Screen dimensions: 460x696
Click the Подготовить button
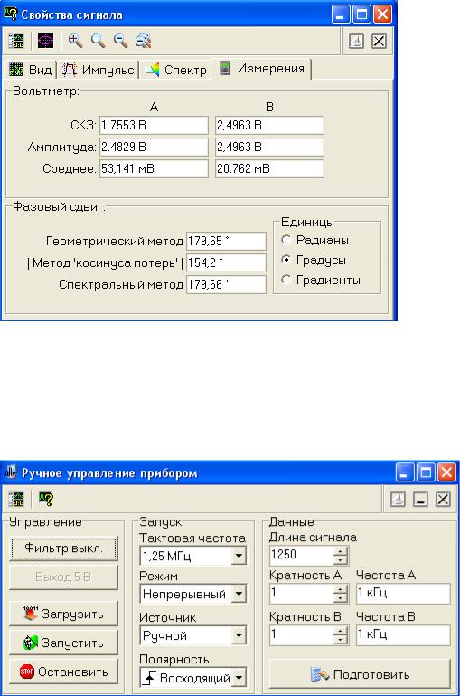click(x=360, y=674)
